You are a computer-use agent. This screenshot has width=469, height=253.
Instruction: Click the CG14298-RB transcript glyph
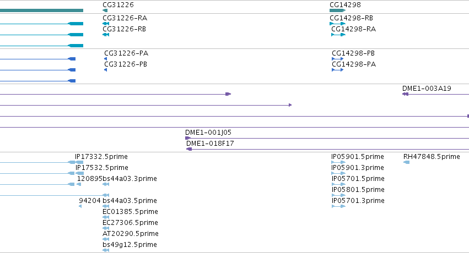(x=337, y=24)
